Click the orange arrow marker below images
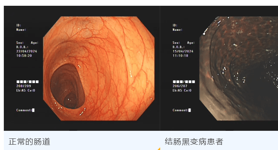The width and height of the screenshot is (278, 150). 159,149
